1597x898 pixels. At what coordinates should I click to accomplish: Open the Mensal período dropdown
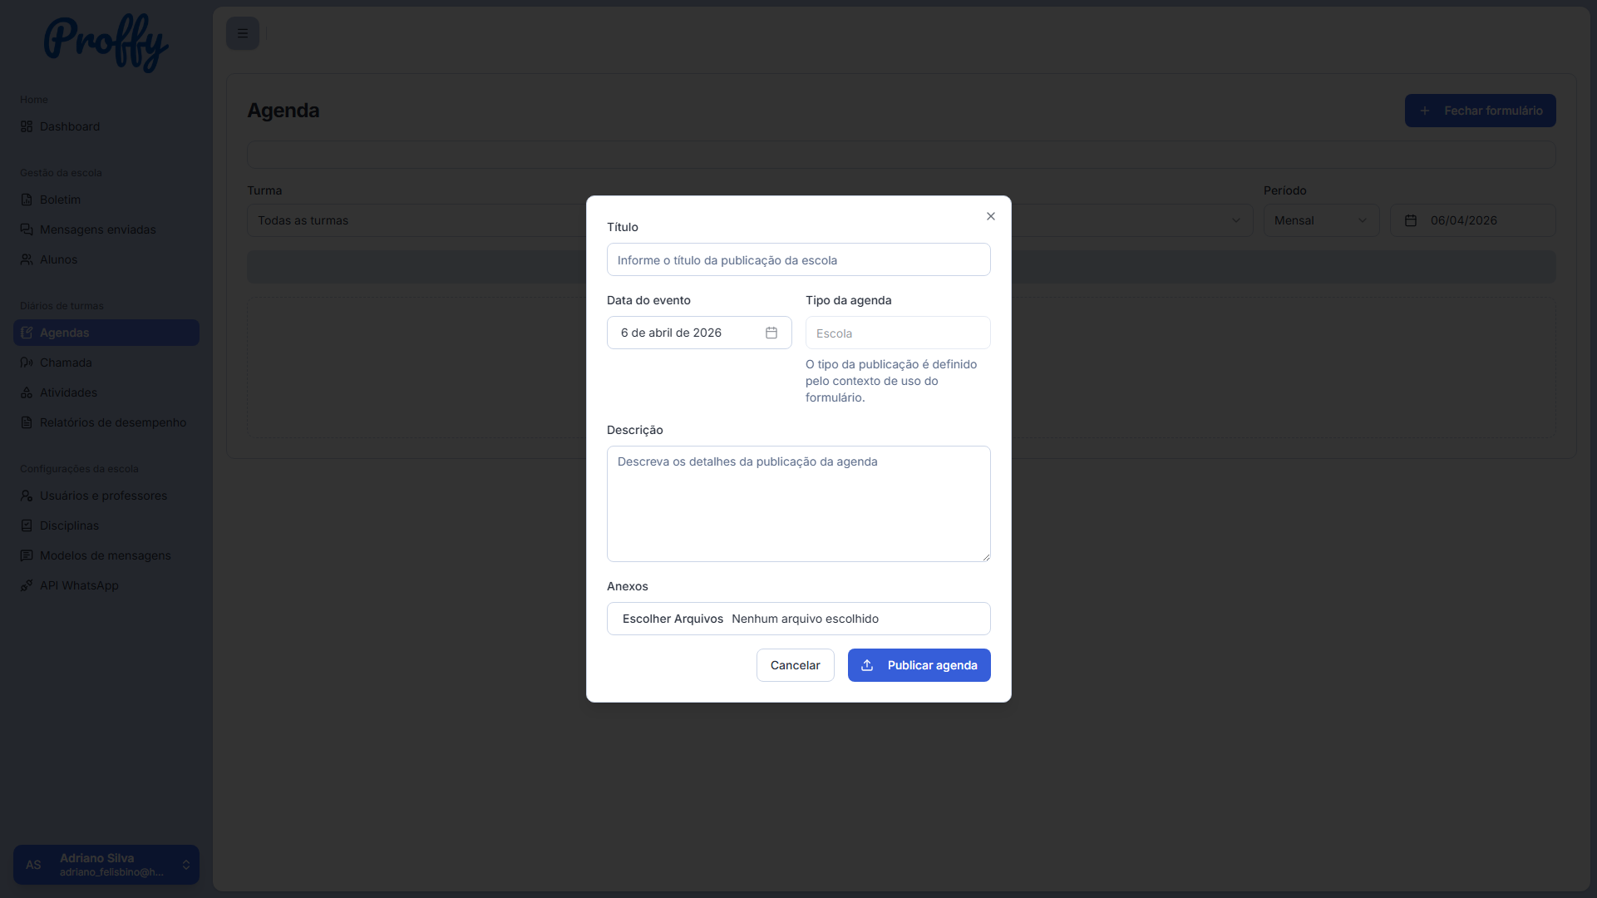point(1321,220)
